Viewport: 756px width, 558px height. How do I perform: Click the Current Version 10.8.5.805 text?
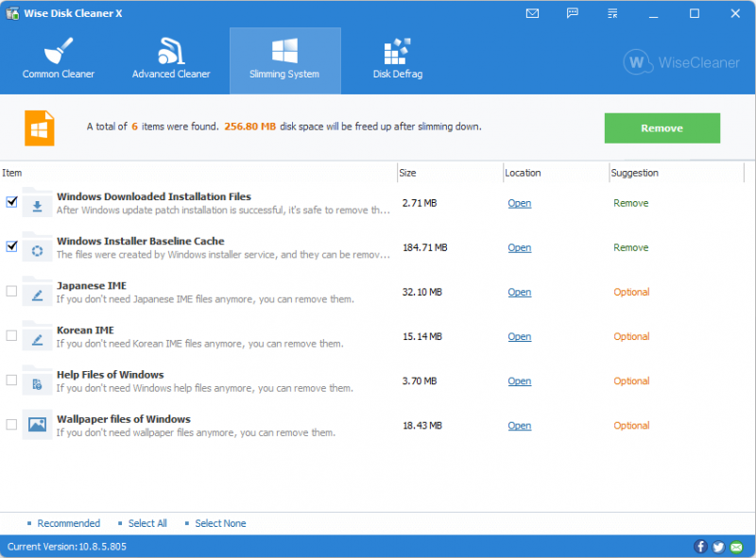click(66, 547)
